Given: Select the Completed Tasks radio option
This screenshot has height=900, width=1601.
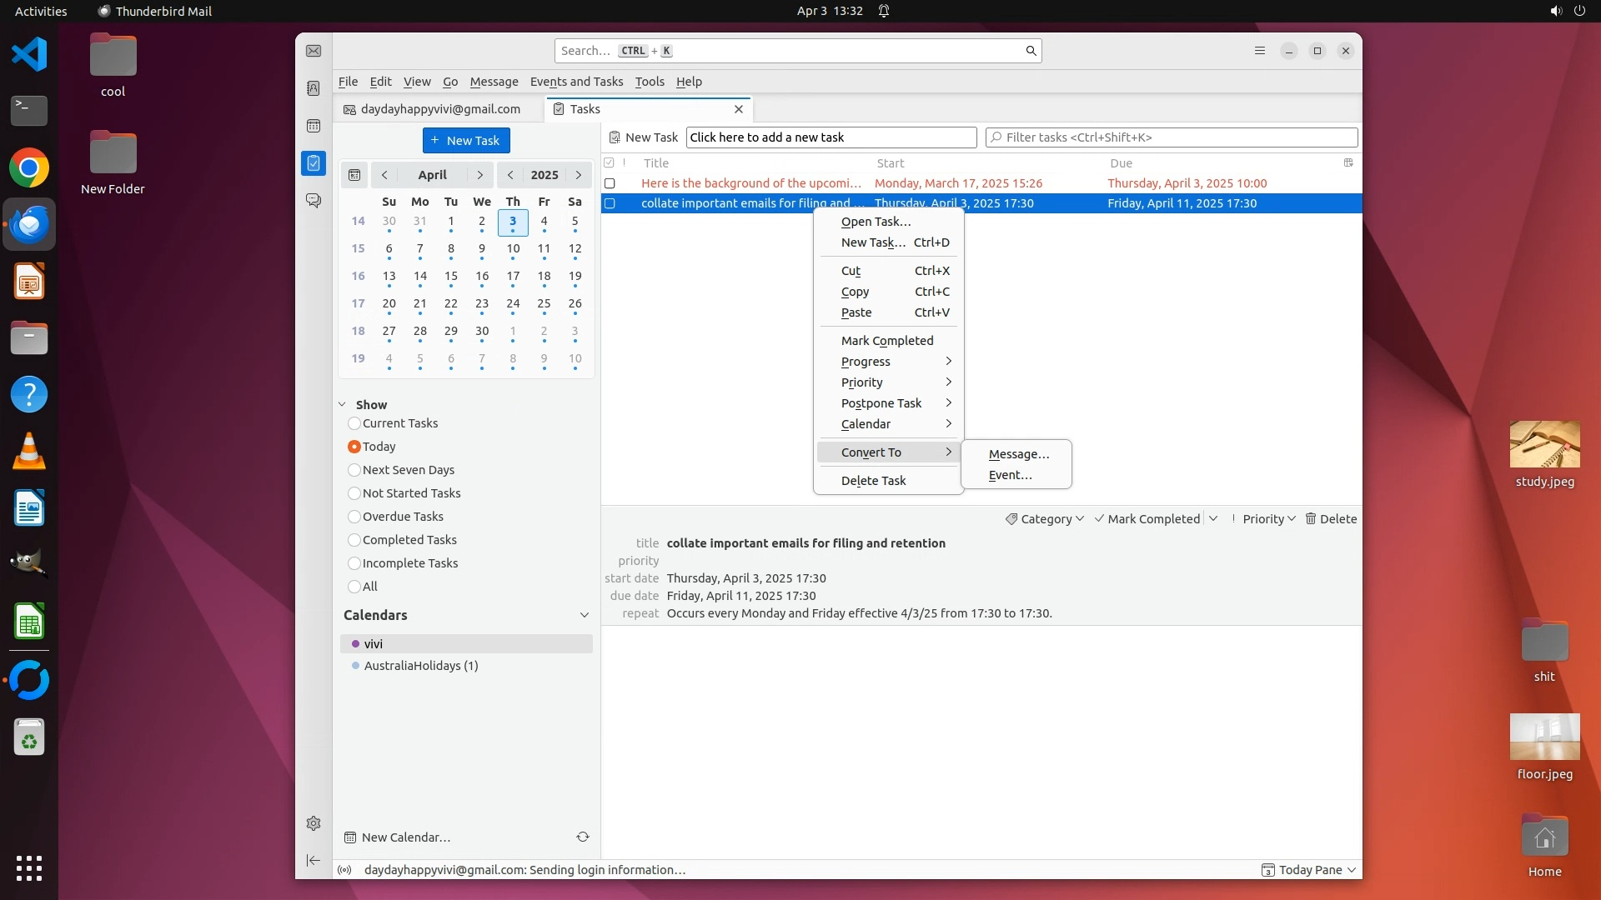Looking at the screenshot, I should 354,540.
